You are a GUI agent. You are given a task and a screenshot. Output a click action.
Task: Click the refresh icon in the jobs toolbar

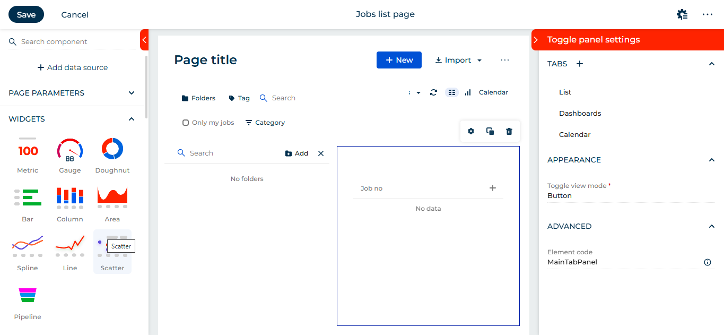click(x=433, y=92)
